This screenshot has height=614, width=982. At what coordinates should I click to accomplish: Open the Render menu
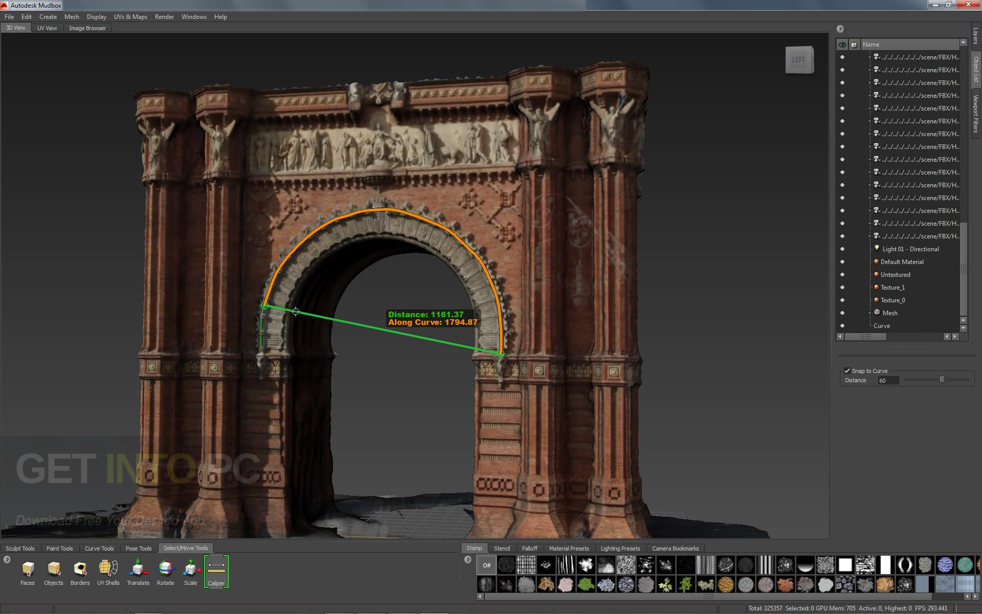coord(164,17)
